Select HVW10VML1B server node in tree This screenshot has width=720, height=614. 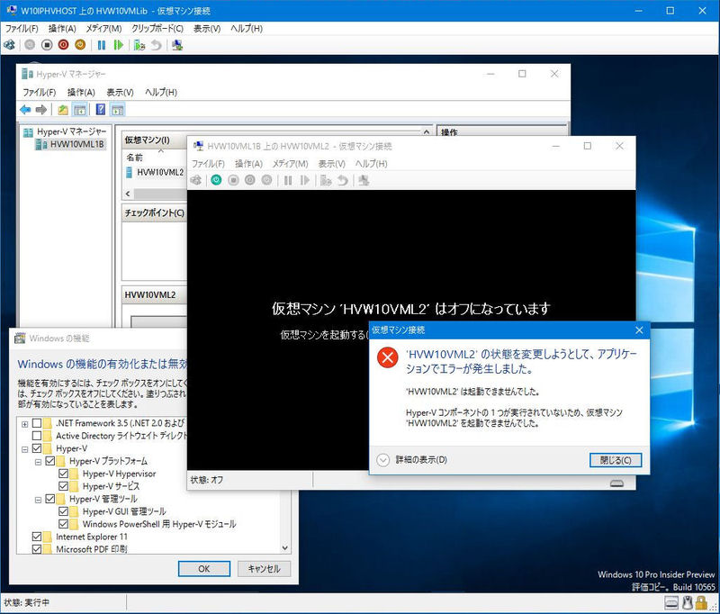point(71,144)
